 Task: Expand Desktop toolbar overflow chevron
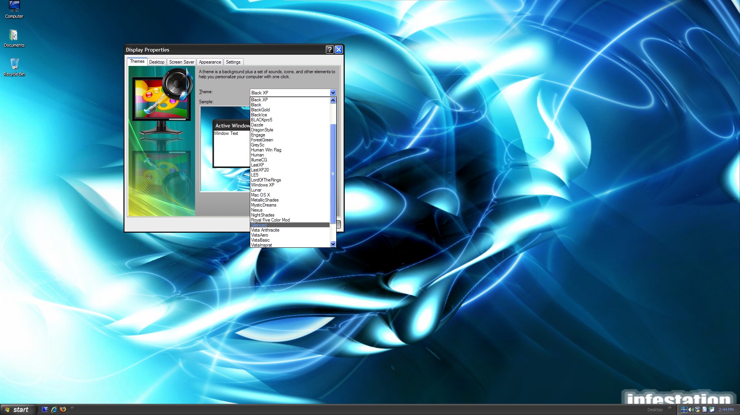[x=669, y=408]
